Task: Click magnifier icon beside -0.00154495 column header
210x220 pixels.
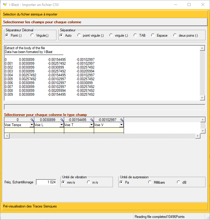Action: pyautogui.click(x=92, y=120)
